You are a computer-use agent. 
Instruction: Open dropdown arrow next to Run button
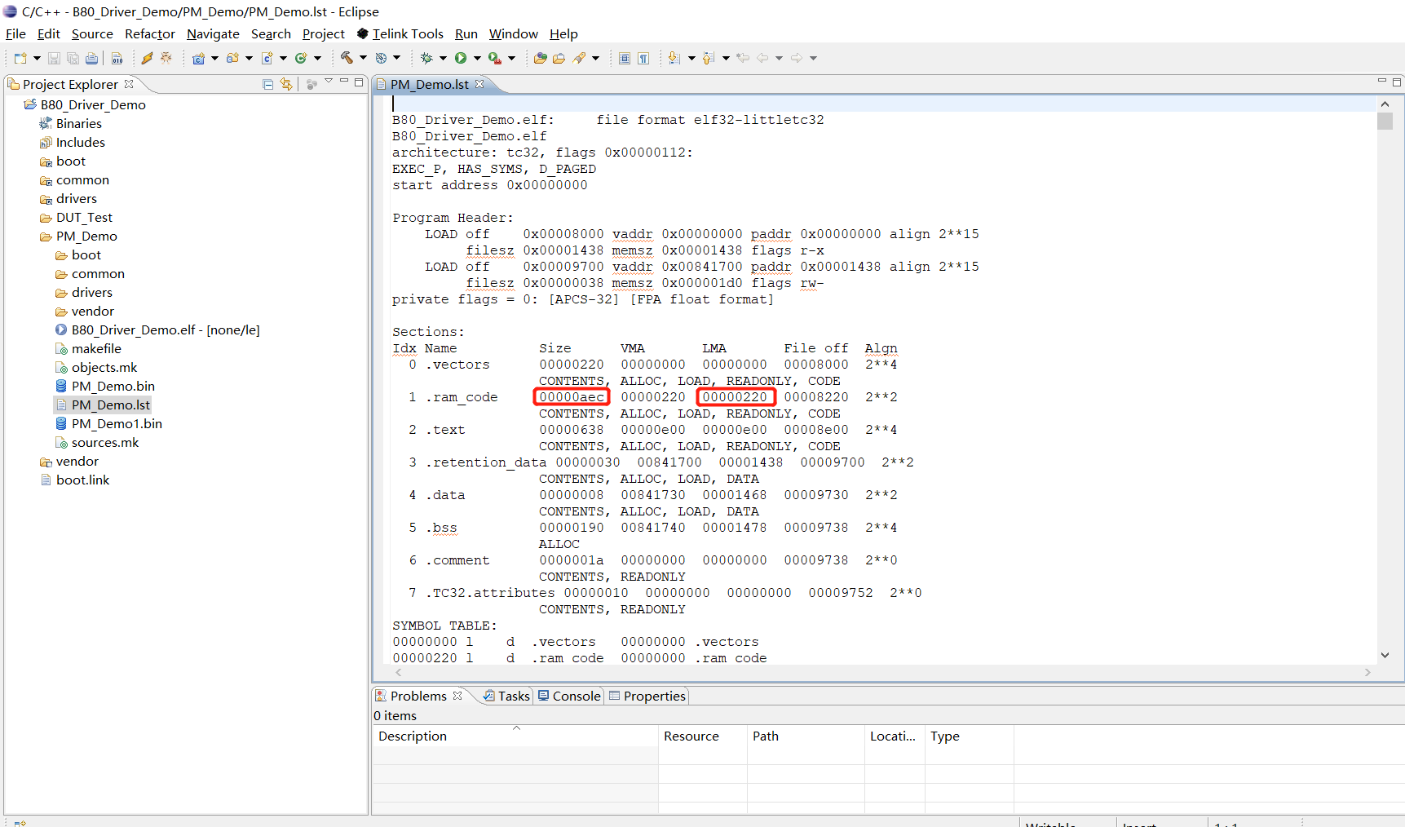(x=477, y=58)
